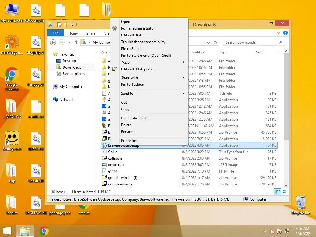Select icudtl.dat desktop file

[x=36, y=108]
